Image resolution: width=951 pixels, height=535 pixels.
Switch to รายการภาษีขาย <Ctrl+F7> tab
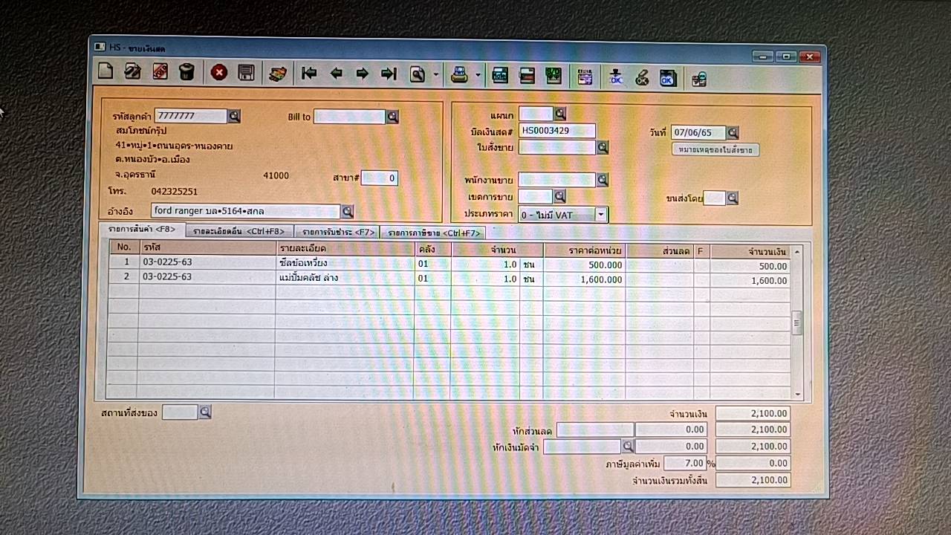(433, 233)
